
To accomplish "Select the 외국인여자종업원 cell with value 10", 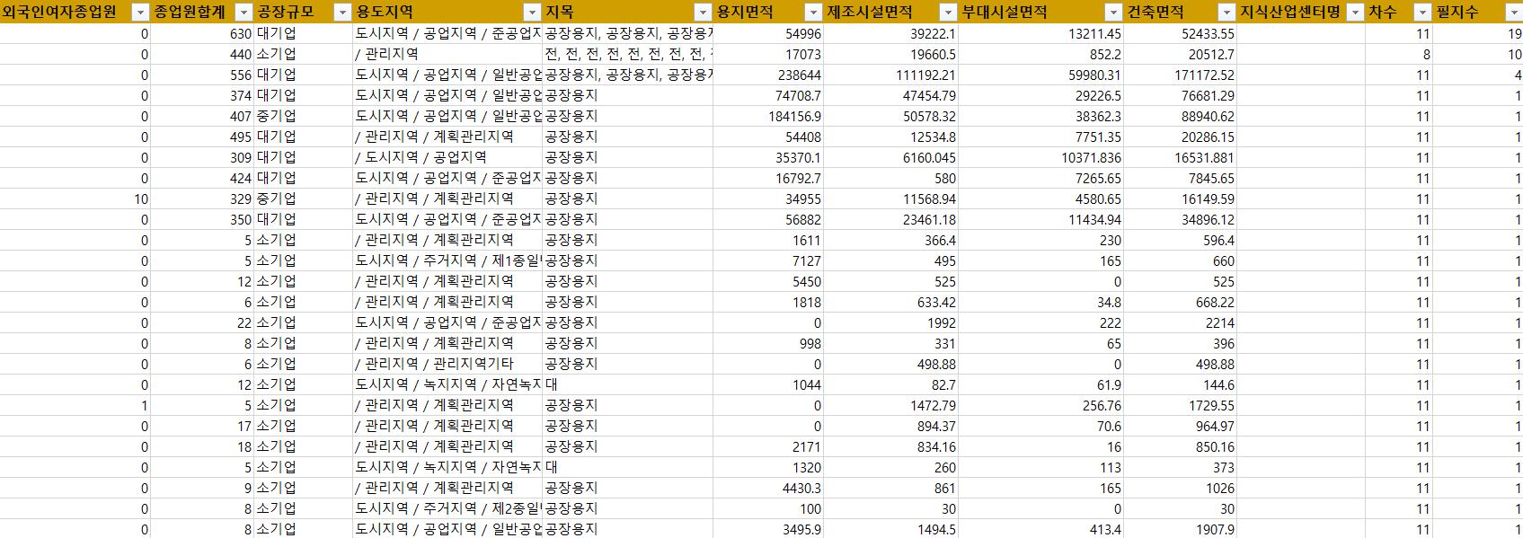I will coord(75,198).
